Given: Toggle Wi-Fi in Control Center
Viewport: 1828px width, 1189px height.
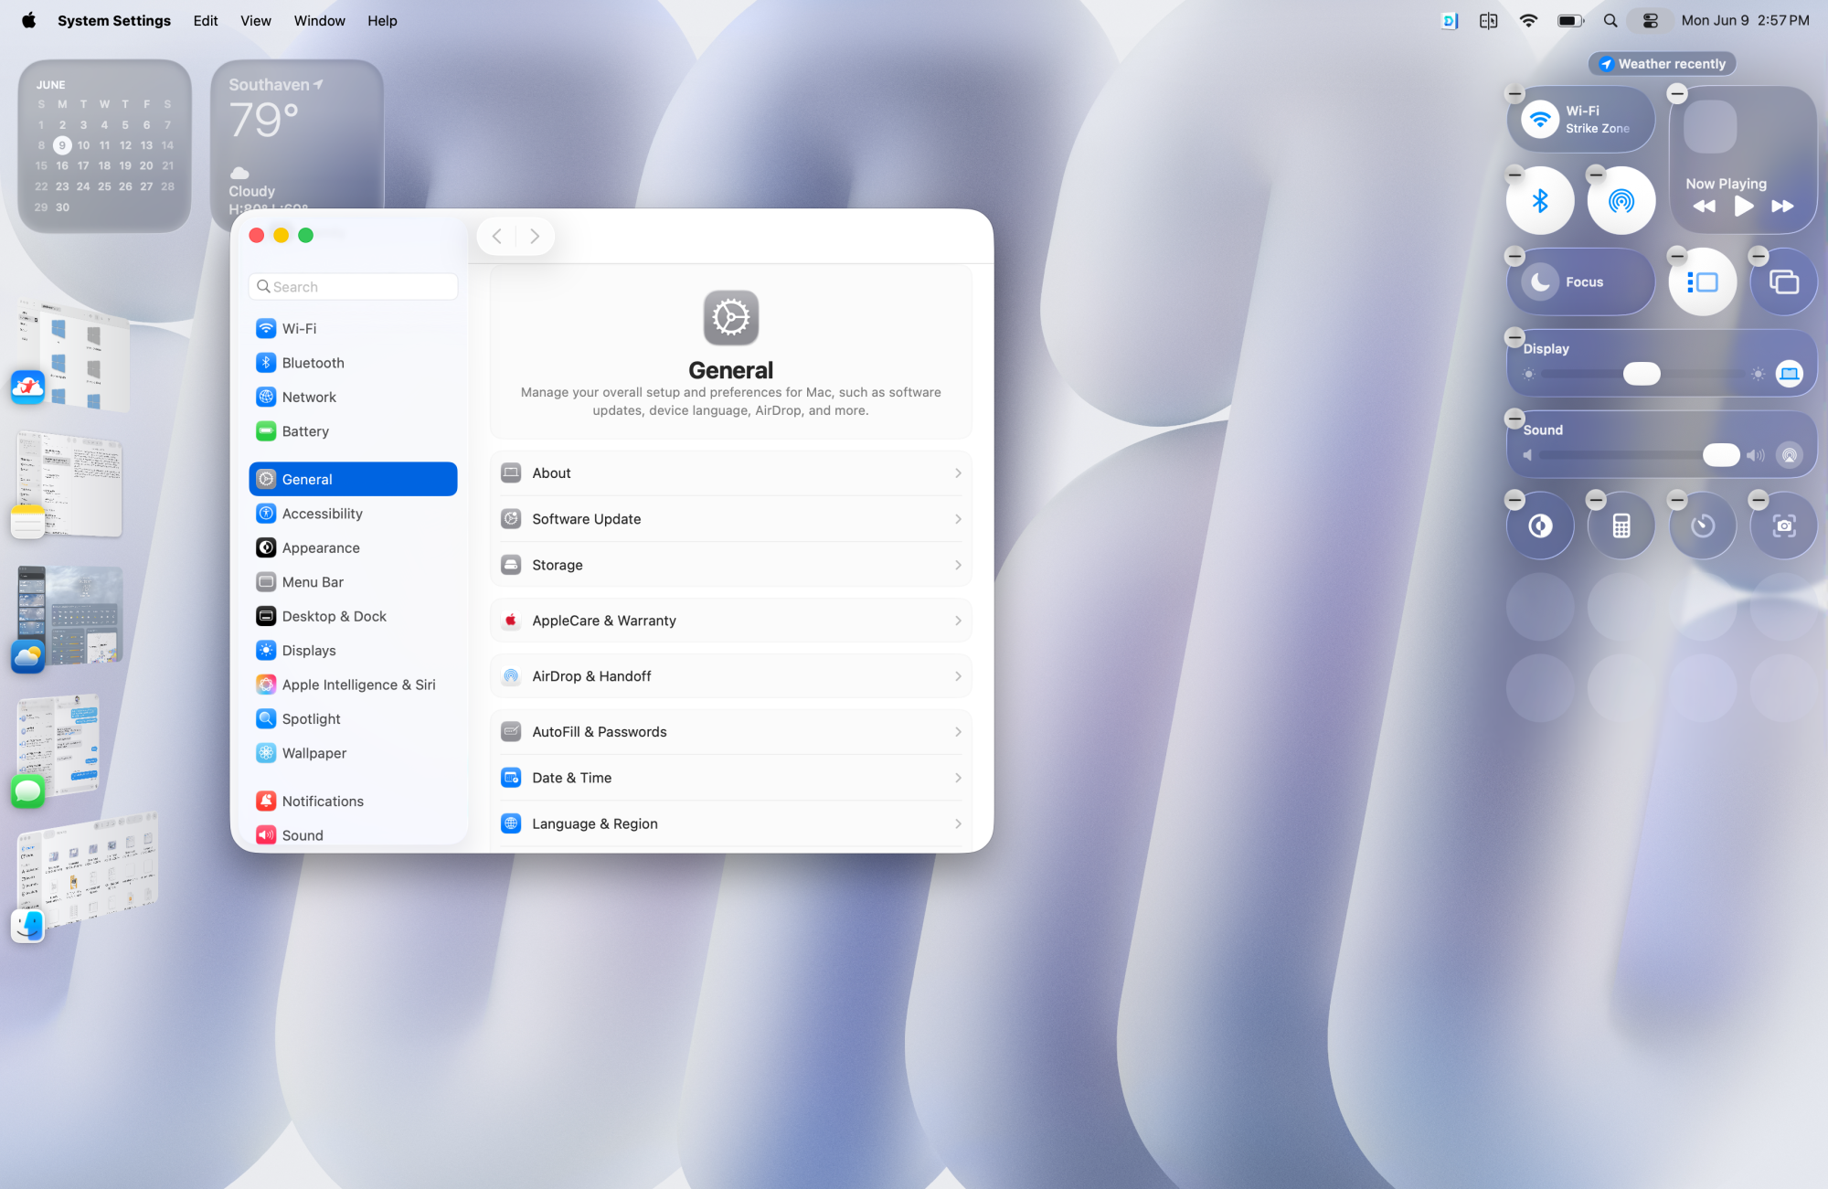Looking at the screenshot, I should tap(1540, 120).
